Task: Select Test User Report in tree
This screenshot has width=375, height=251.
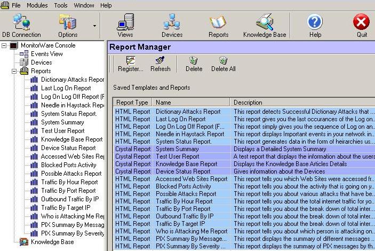Action: (x=62, y=131)
